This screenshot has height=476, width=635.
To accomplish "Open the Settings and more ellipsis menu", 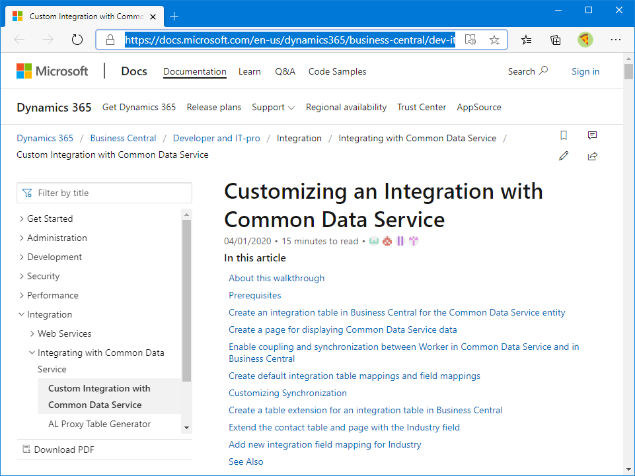I will pyautogui.click(x=616, y=40).
